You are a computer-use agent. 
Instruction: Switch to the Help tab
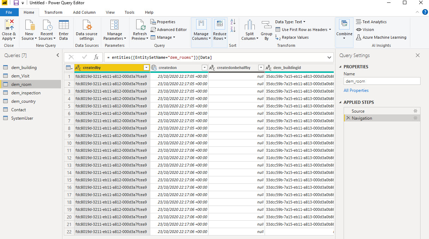coord(149,12)
